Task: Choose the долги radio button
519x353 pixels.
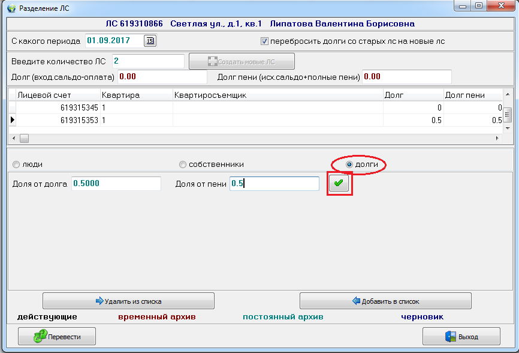Action: tap(349, 164)
